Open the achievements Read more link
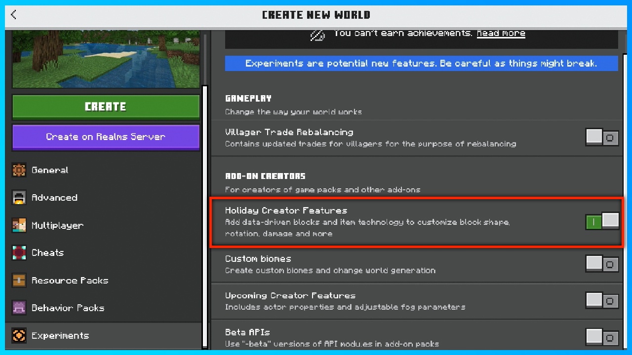The height and width of the screenshot is (355, 632). click(x=501, y=34)
